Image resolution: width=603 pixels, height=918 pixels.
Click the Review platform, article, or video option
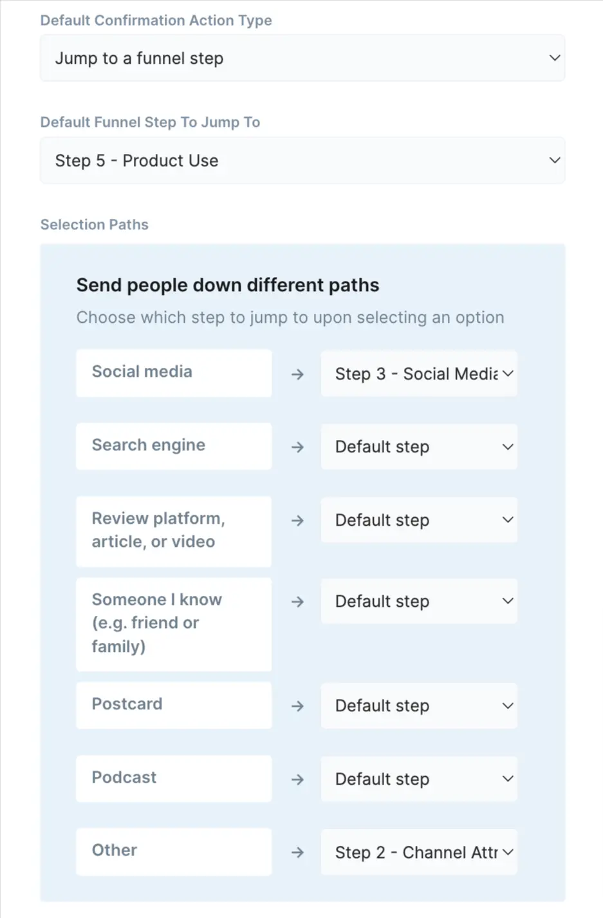pyautogui.click(x=174, y=531)
